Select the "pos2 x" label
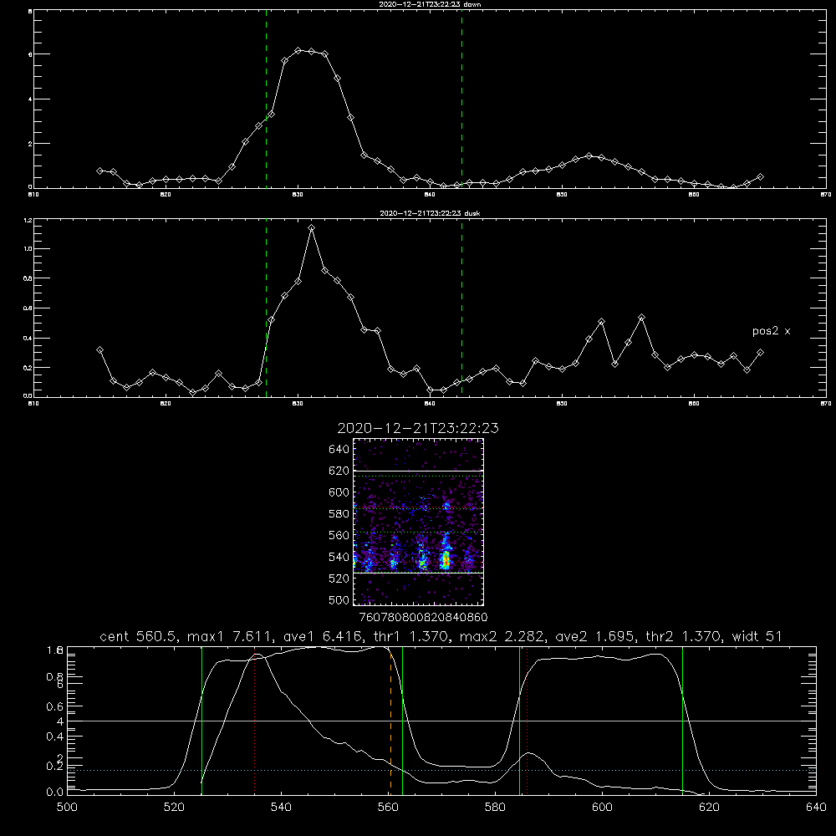Viewport: 836px width, 836px height. [x=771, y=331]
